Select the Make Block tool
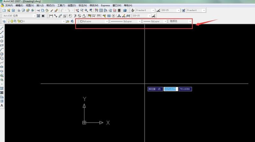 pyautogui.click(x=2, y=80)
